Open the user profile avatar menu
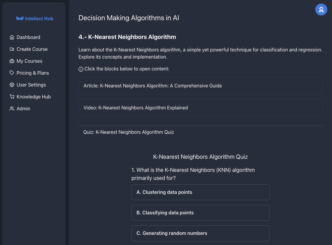Viewport: 332px width, 245px height. click(x=321, y=10)
